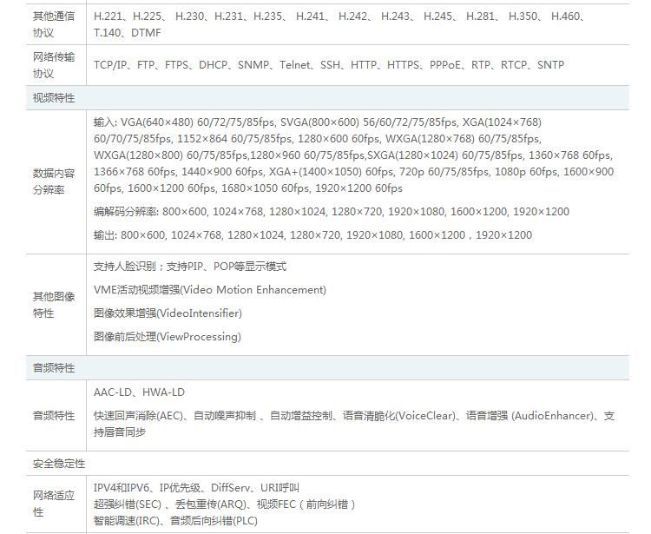
Task: Click the 网络适应性 row label
Action: point(54,504)
